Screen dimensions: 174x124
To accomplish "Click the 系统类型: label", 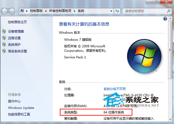I will pos(71,112).
